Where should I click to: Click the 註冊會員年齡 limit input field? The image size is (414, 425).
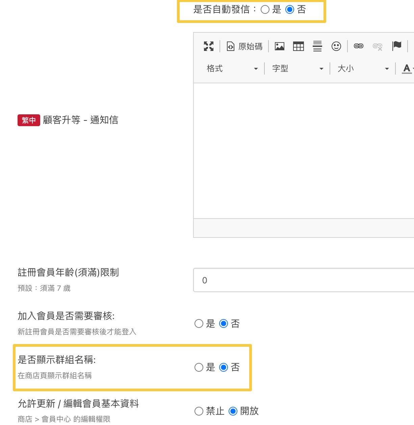click(x=304, y=280)
